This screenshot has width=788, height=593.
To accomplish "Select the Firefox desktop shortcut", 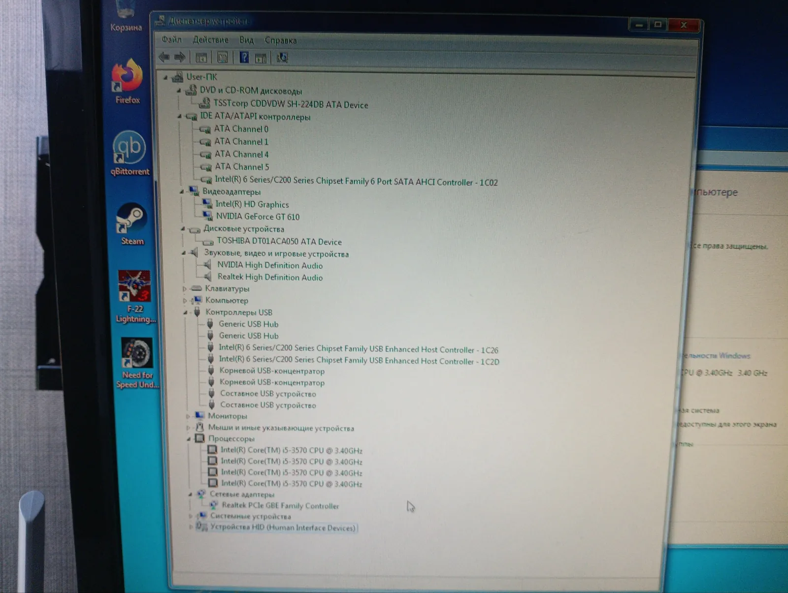I will click(128, 82).
